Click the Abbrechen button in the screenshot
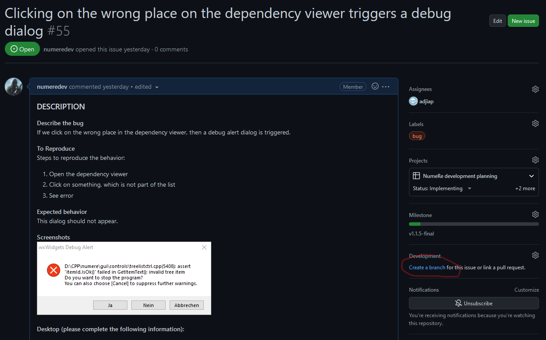 pos(187,305)
